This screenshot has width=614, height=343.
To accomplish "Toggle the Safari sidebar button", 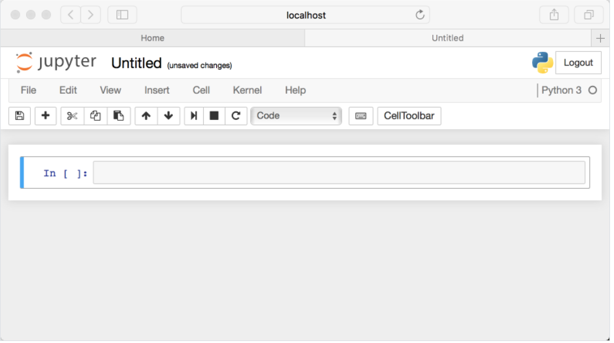I will pos(122,15).
